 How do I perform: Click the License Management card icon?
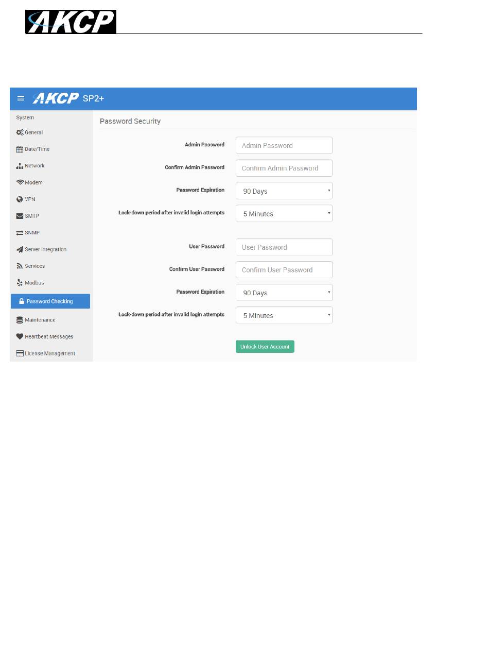point(20,353)
